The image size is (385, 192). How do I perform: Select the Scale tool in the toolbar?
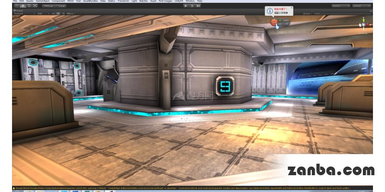point(35,6)
